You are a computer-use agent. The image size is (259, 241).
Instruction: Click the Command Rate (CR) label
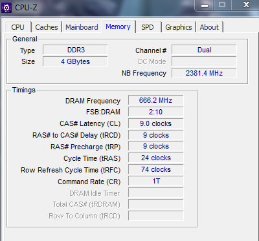(89, 182)
